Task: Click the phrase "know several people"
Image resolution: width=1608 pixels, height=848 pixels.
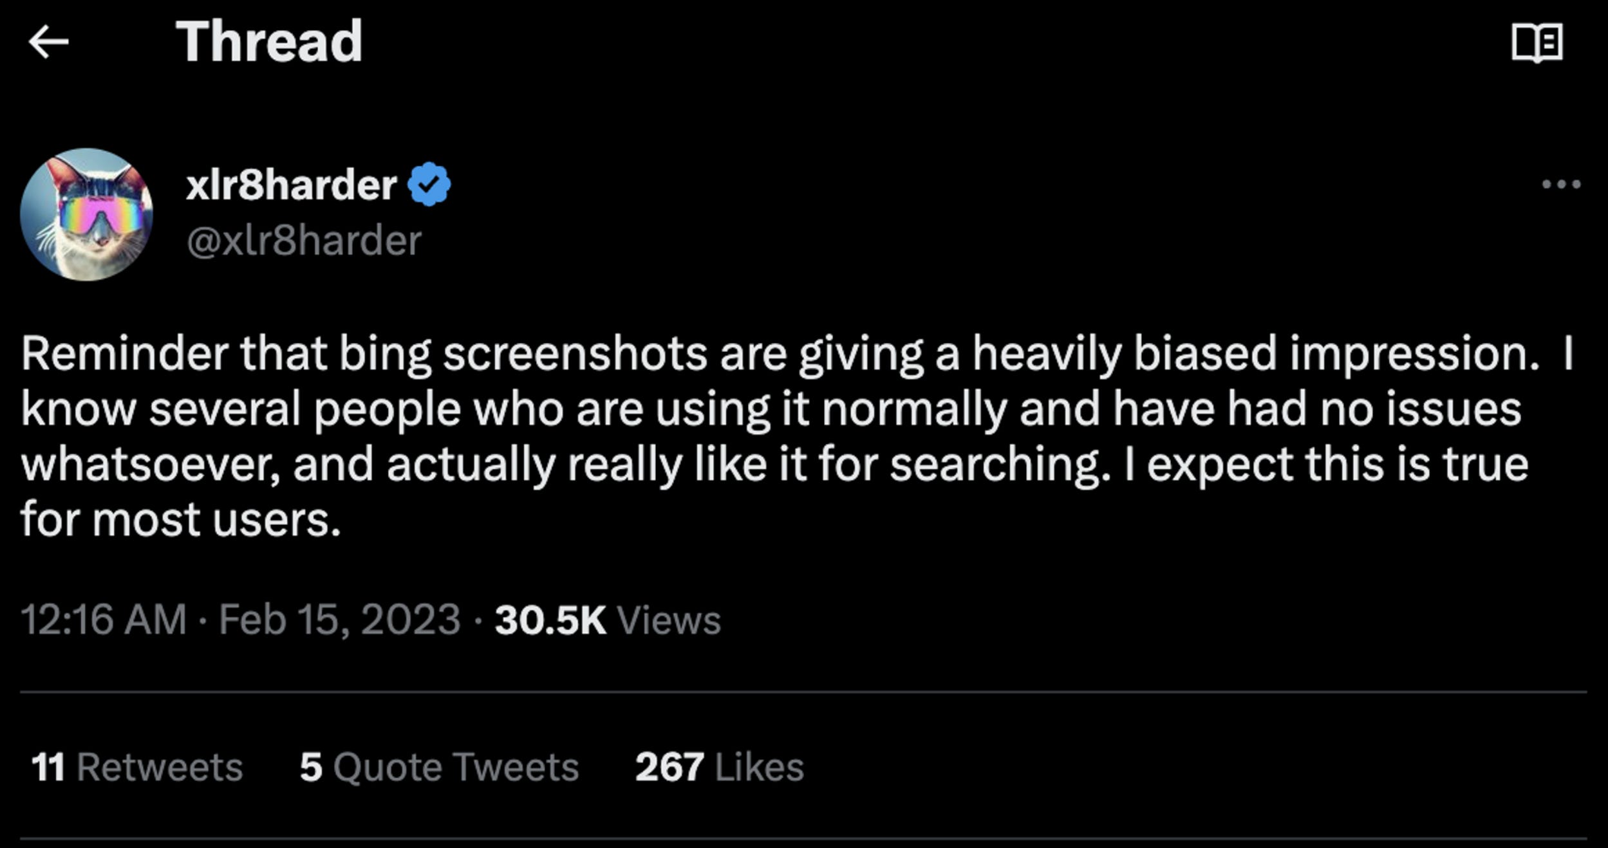Action: (x=241, y=410)
